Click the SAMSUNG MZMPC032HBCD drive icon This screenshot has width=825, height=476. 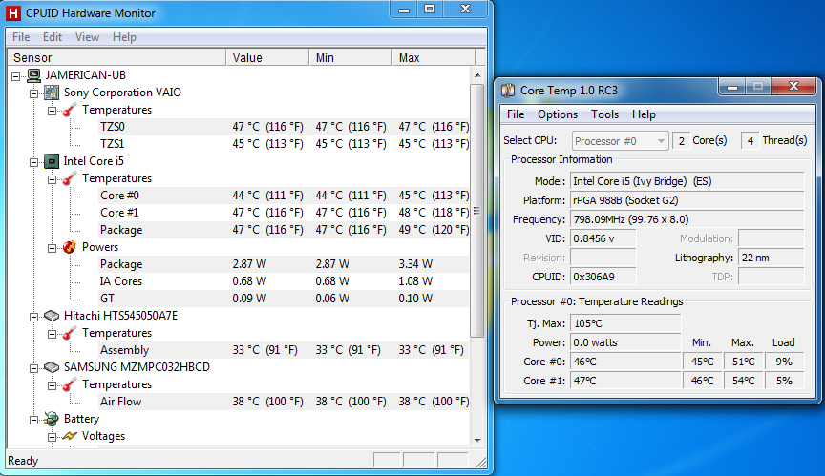[x=52, y=367]
